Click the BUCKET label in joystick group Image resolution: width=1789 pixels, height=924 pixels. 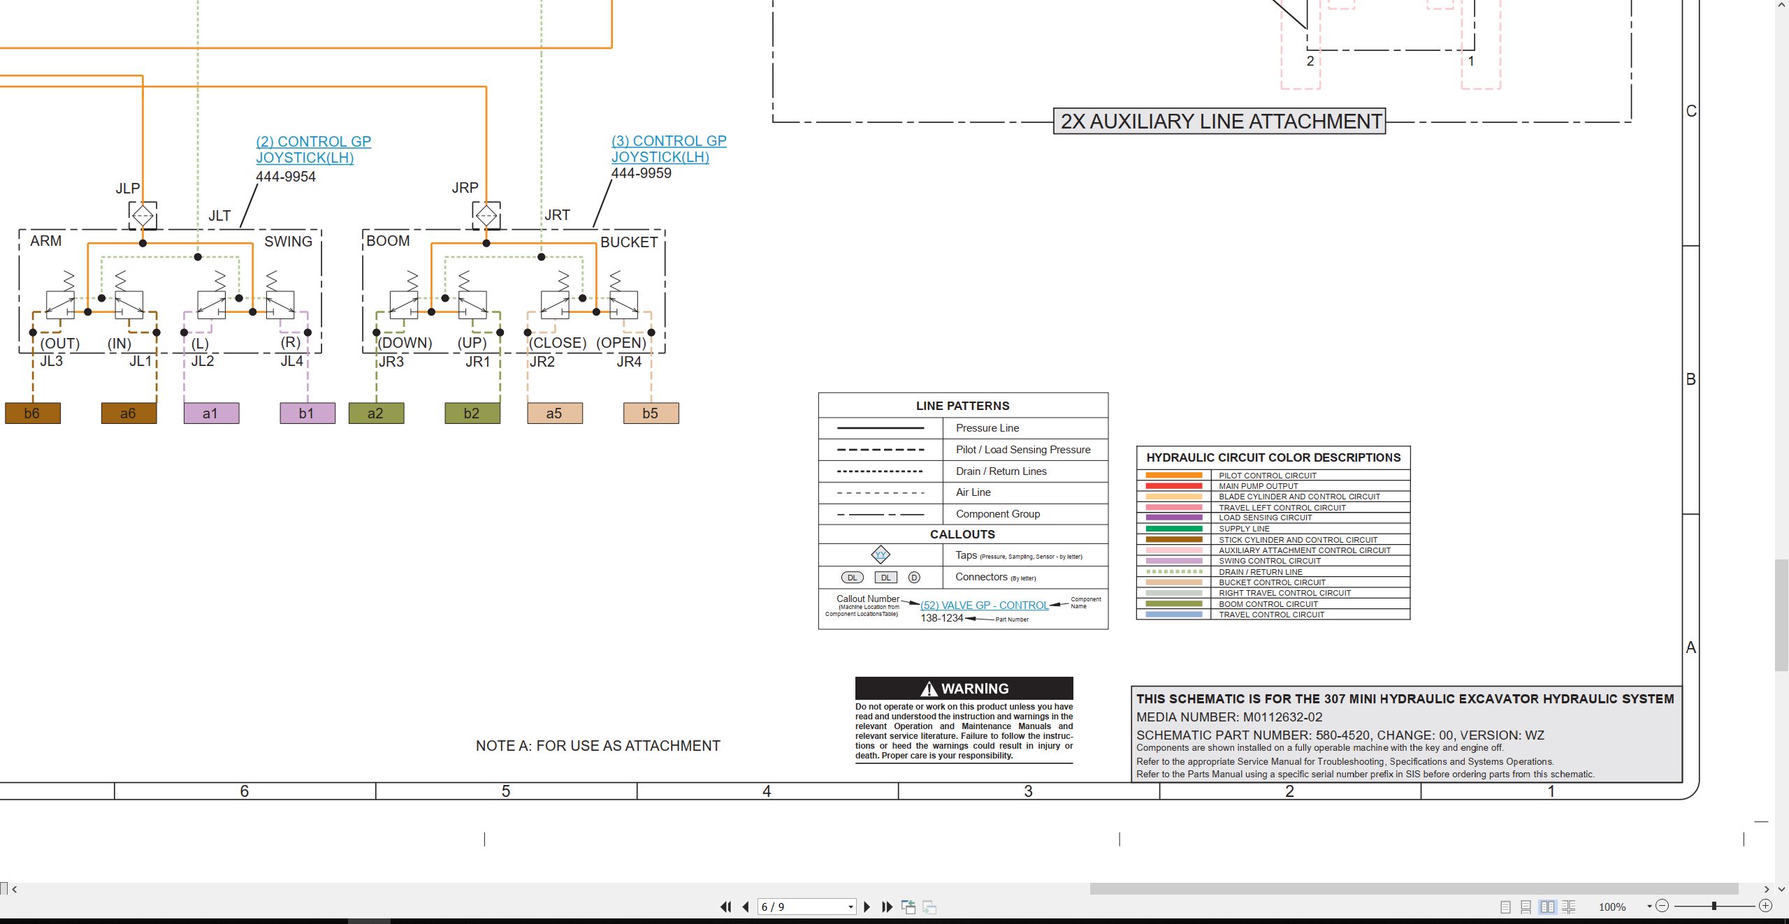(x=629, y=242)
